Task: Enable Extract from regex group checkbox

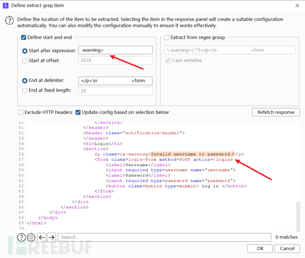Action: pos(167,38)
